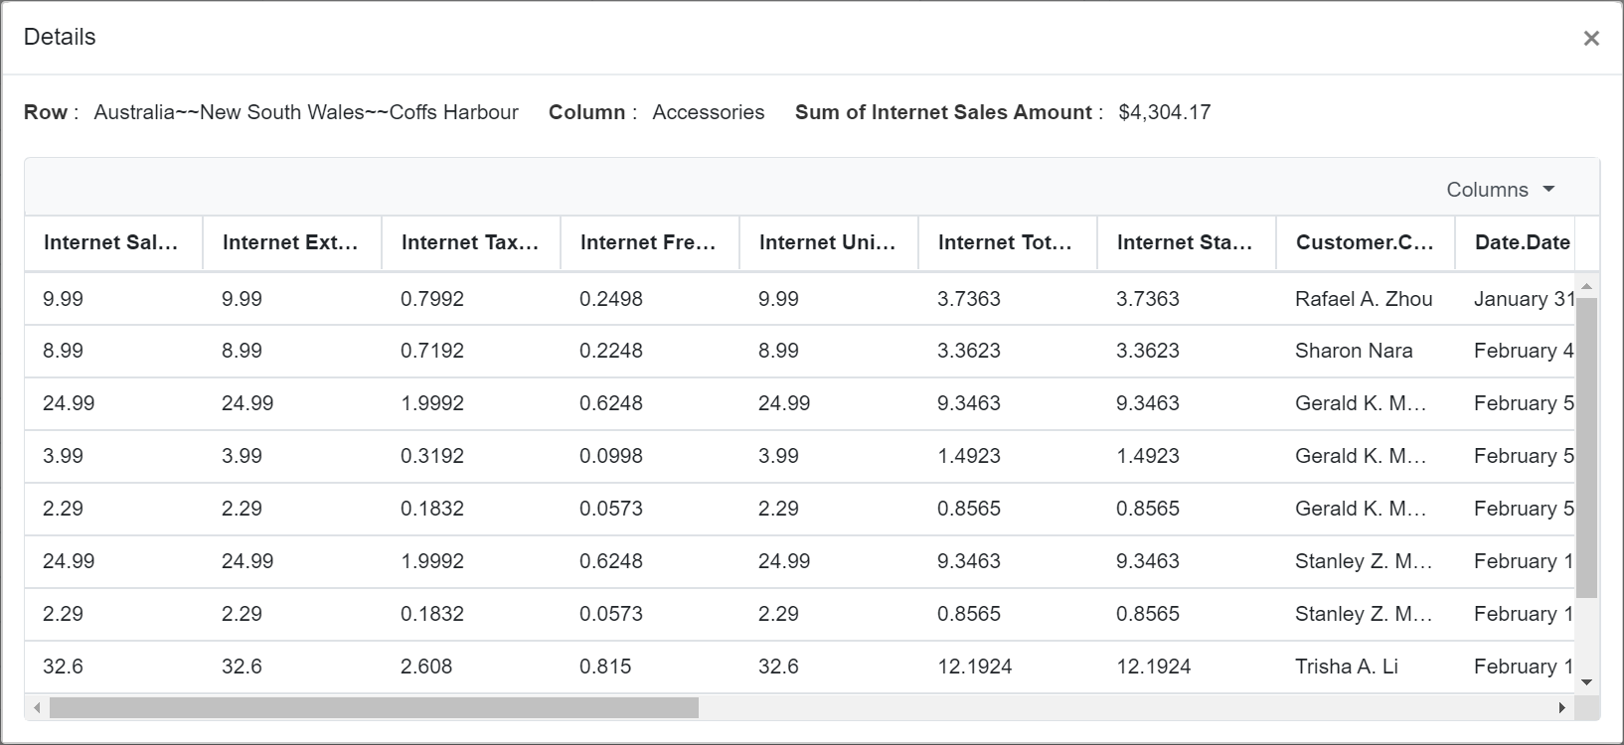Click the 0.3192 tax amount cell
Viewport: 1624px width, 745px height.
(x=471, y=456)
